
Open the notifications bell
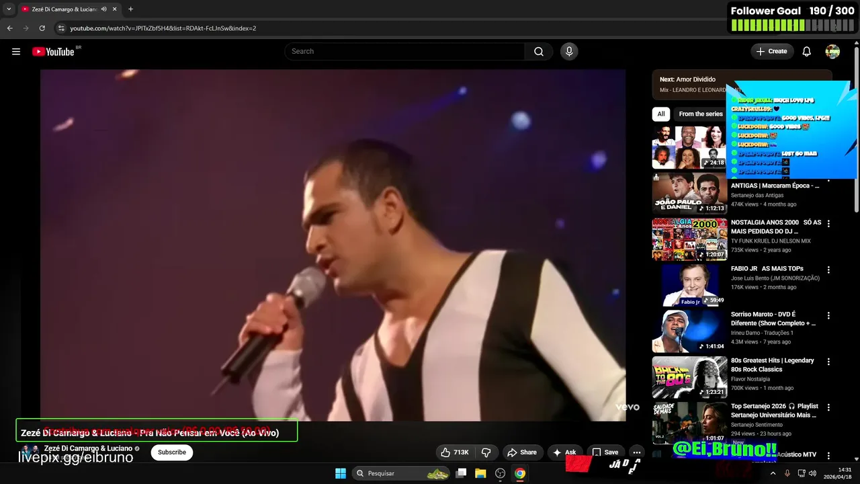click(807, 52)
